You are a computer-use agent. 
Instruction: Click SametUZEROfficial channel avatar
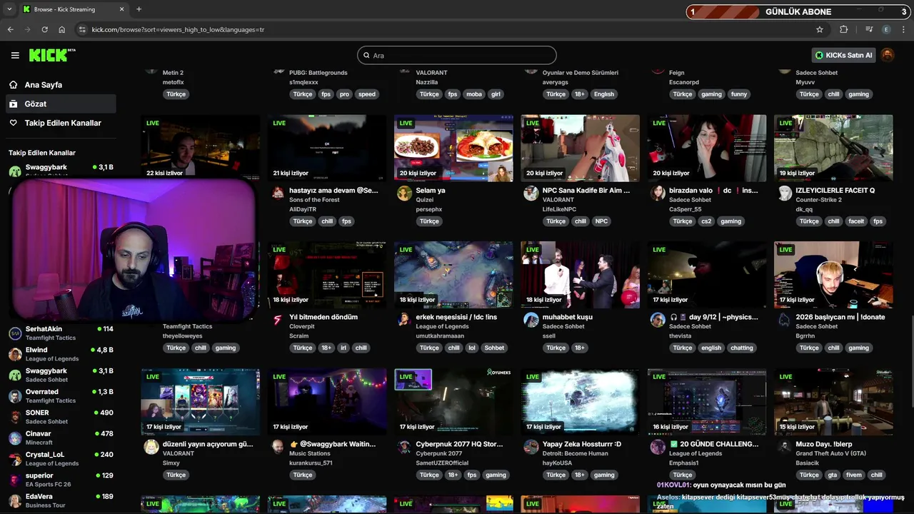click(404, 446)
